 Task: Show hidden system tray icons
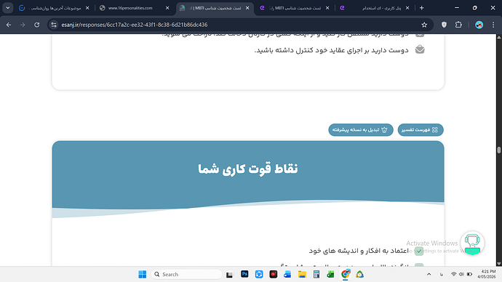[x=429, y=274]
